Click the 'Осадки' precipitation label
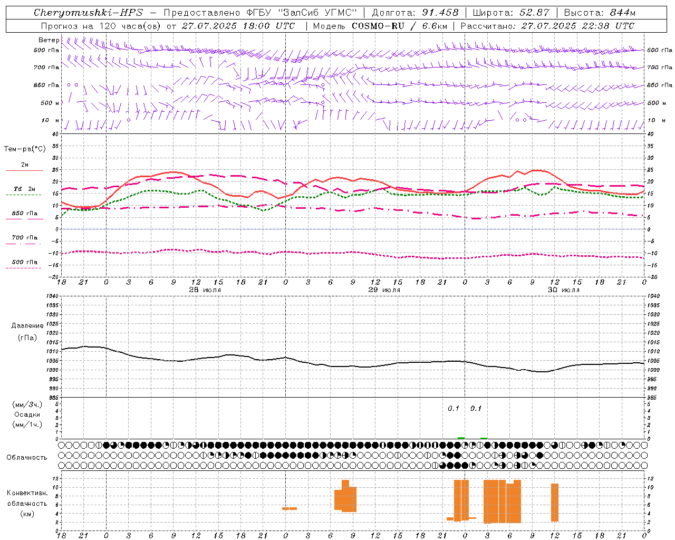The image size is (675, 540). tap(27, 414)
